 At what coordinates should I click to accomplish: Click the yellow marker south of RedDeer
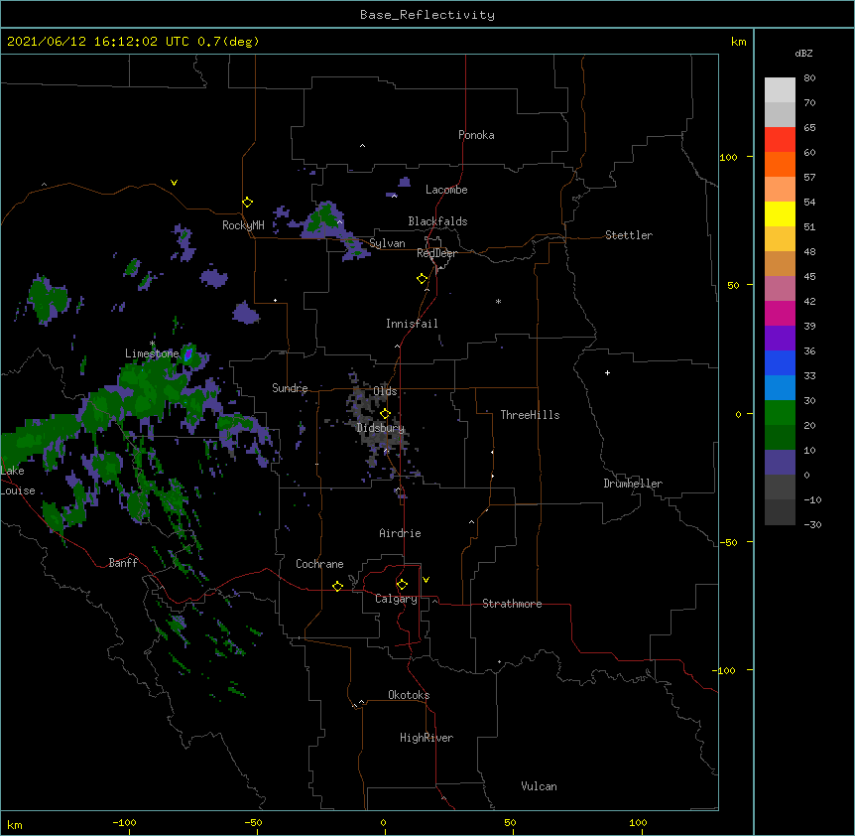[422, 279]
